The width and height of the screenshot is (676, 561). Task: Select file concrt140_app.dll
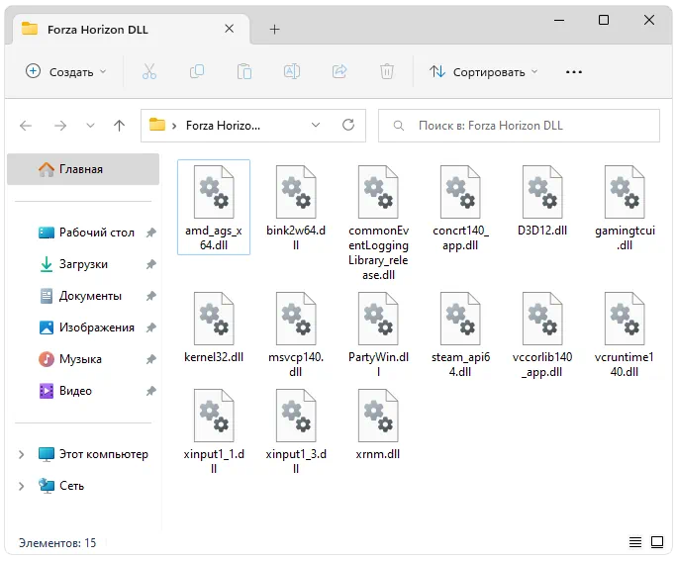(460, 207)
